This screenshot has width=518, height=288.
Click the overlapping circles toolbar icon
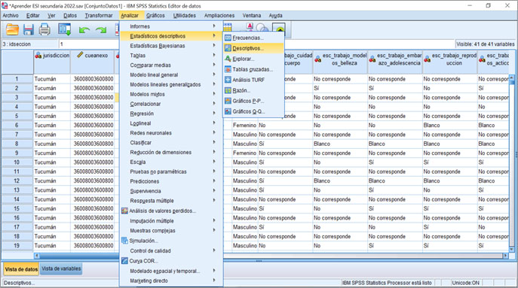(262, 29)
